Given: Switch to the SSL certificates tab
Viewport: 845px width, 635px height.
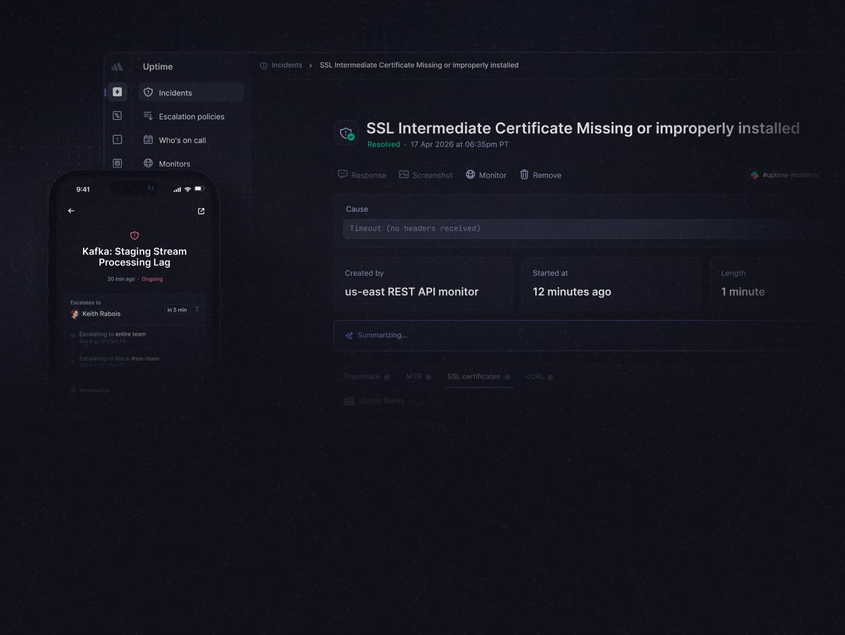Looking at the screenshot, I should 473,377.
